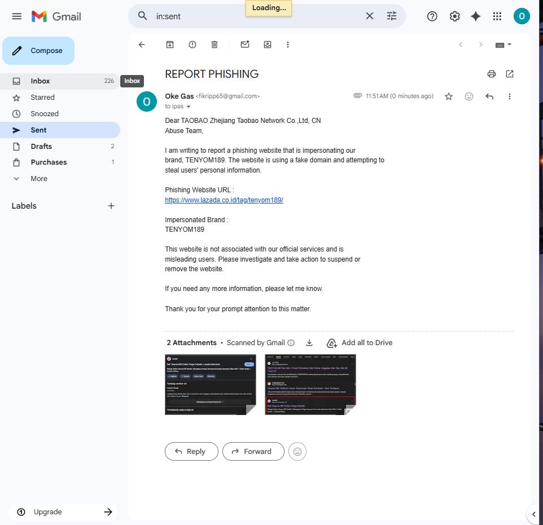Image resolution: width=543 pixels, height=525 pixels.
Task: Click the Upgrade storage button
Action: coord(63,512)
